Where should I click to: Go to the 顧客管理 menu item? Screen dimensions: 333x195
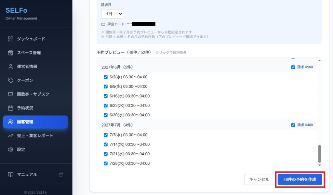35,122
